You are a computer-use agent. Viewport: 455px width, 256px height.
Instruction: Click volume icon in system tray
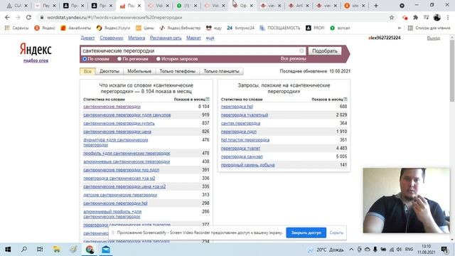tap(399, 250)
